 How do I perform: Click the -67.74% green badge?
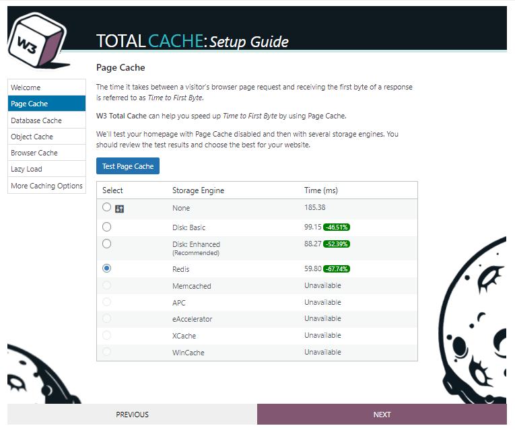[x=337, y=268]
